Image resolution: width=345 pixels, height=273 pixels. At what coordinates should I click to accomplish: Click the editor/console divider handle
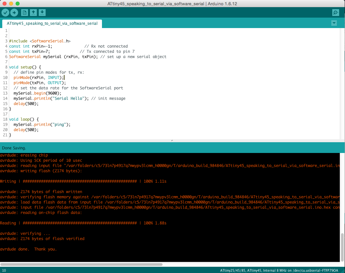pyautogui.click(x=172, y=140)
